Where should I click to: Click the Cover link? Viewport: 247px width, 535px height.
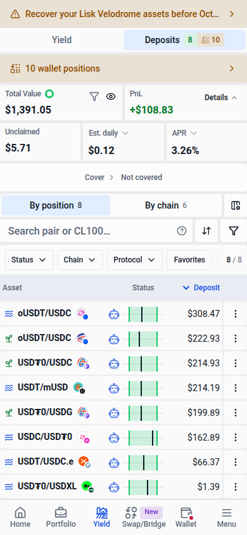pyautogui.click(x=95, y=177)
